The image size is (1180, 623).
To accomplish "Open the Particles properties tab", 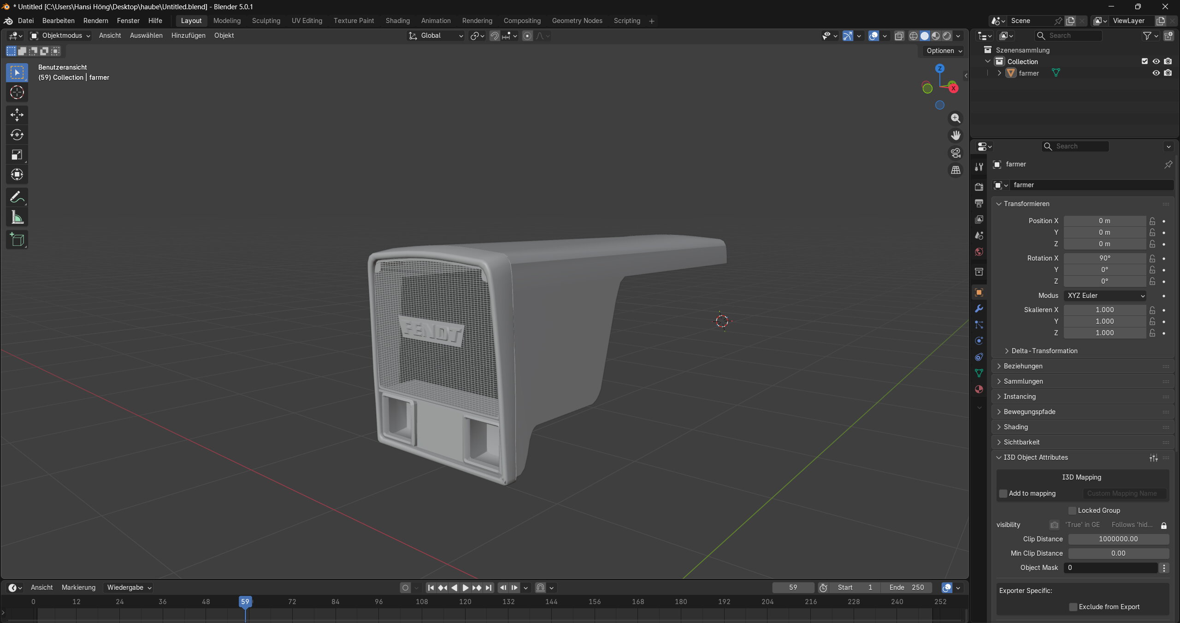I will click(x=979, y=325).
